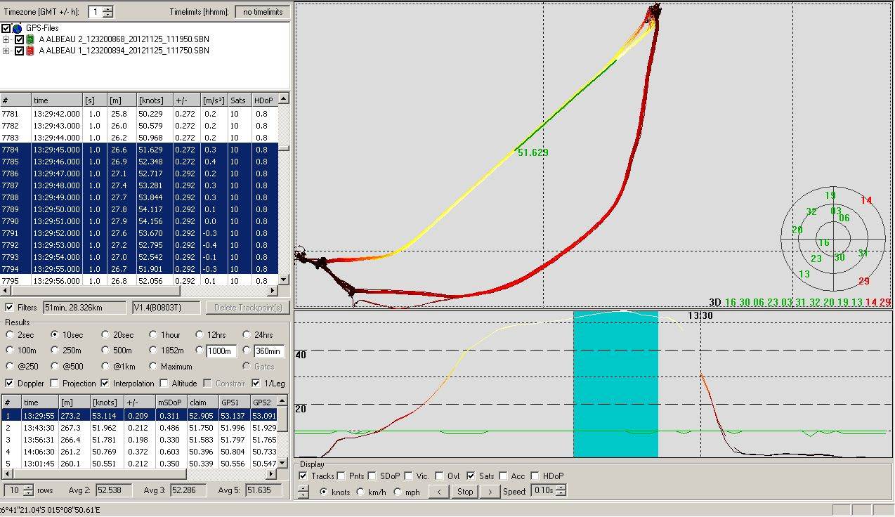This screenshot has width=895, height=517.
Task: Expand the A ALBEAU 1 file tree node
Action: [6, 51]
